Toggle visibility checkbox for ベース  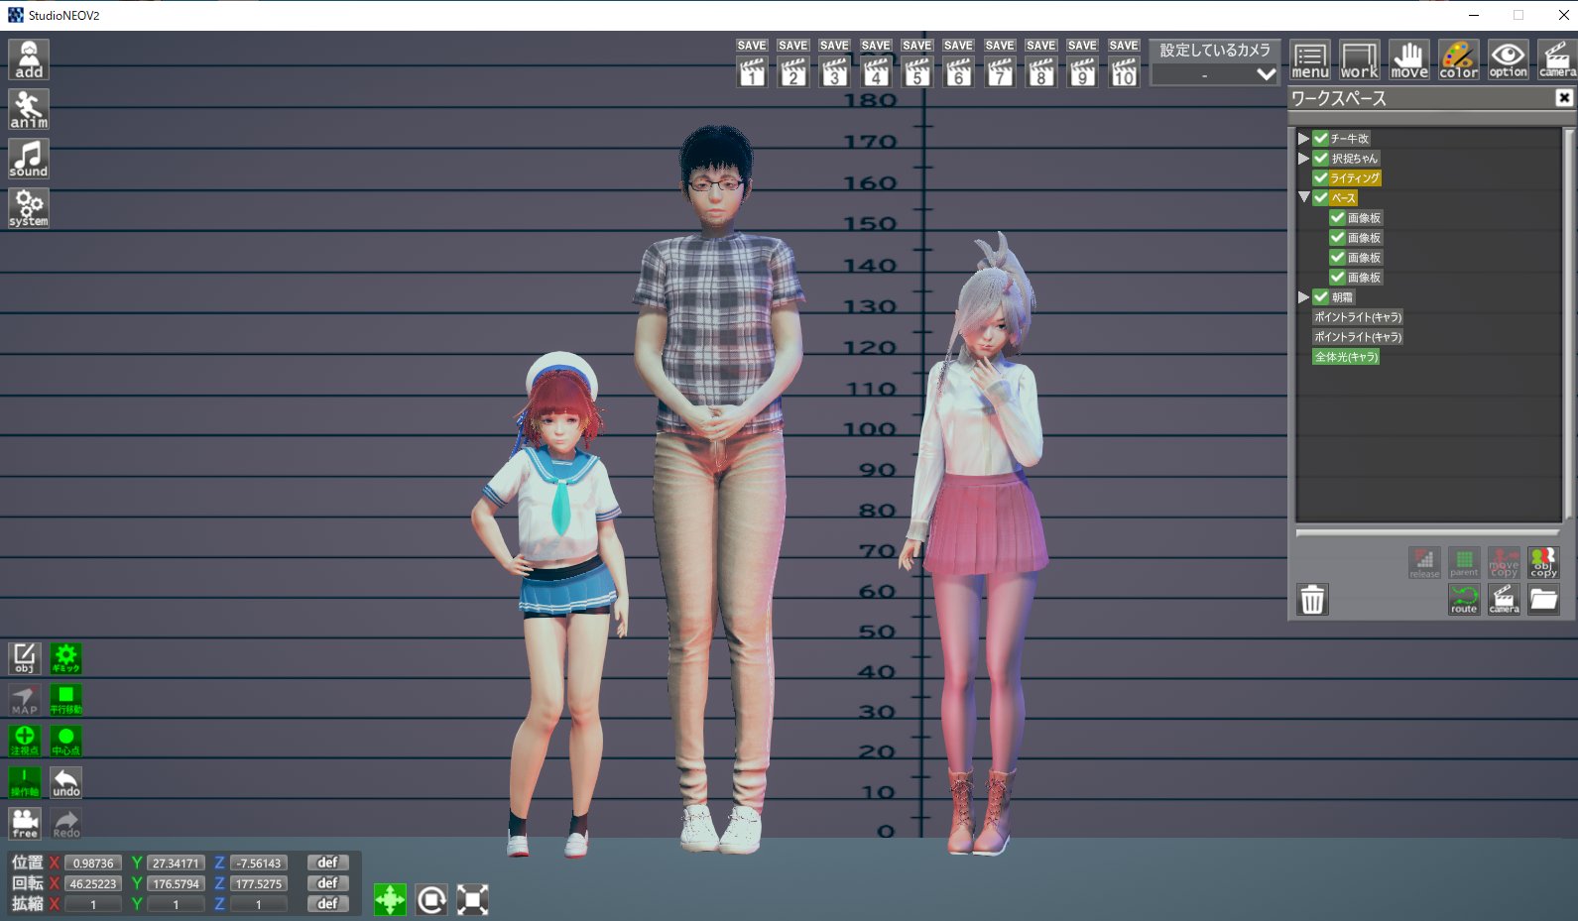tap(1321, 198)
